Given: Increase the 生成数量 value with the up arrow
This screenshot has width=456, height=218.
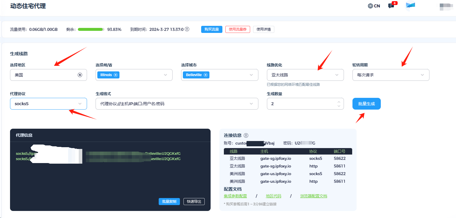Looking at the screenshot, I should tap(339, 102).
